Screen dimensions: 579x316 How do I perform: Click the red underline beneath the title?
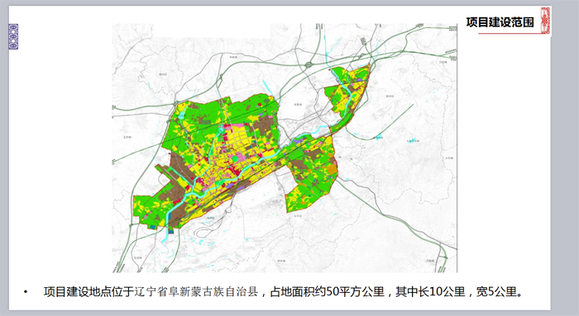[510, 34]
